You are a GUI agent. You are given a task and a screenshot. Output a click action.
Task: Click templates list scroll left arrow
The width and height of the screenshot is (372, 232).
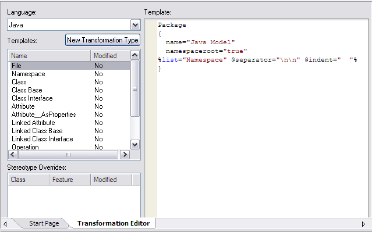[13, 155]
